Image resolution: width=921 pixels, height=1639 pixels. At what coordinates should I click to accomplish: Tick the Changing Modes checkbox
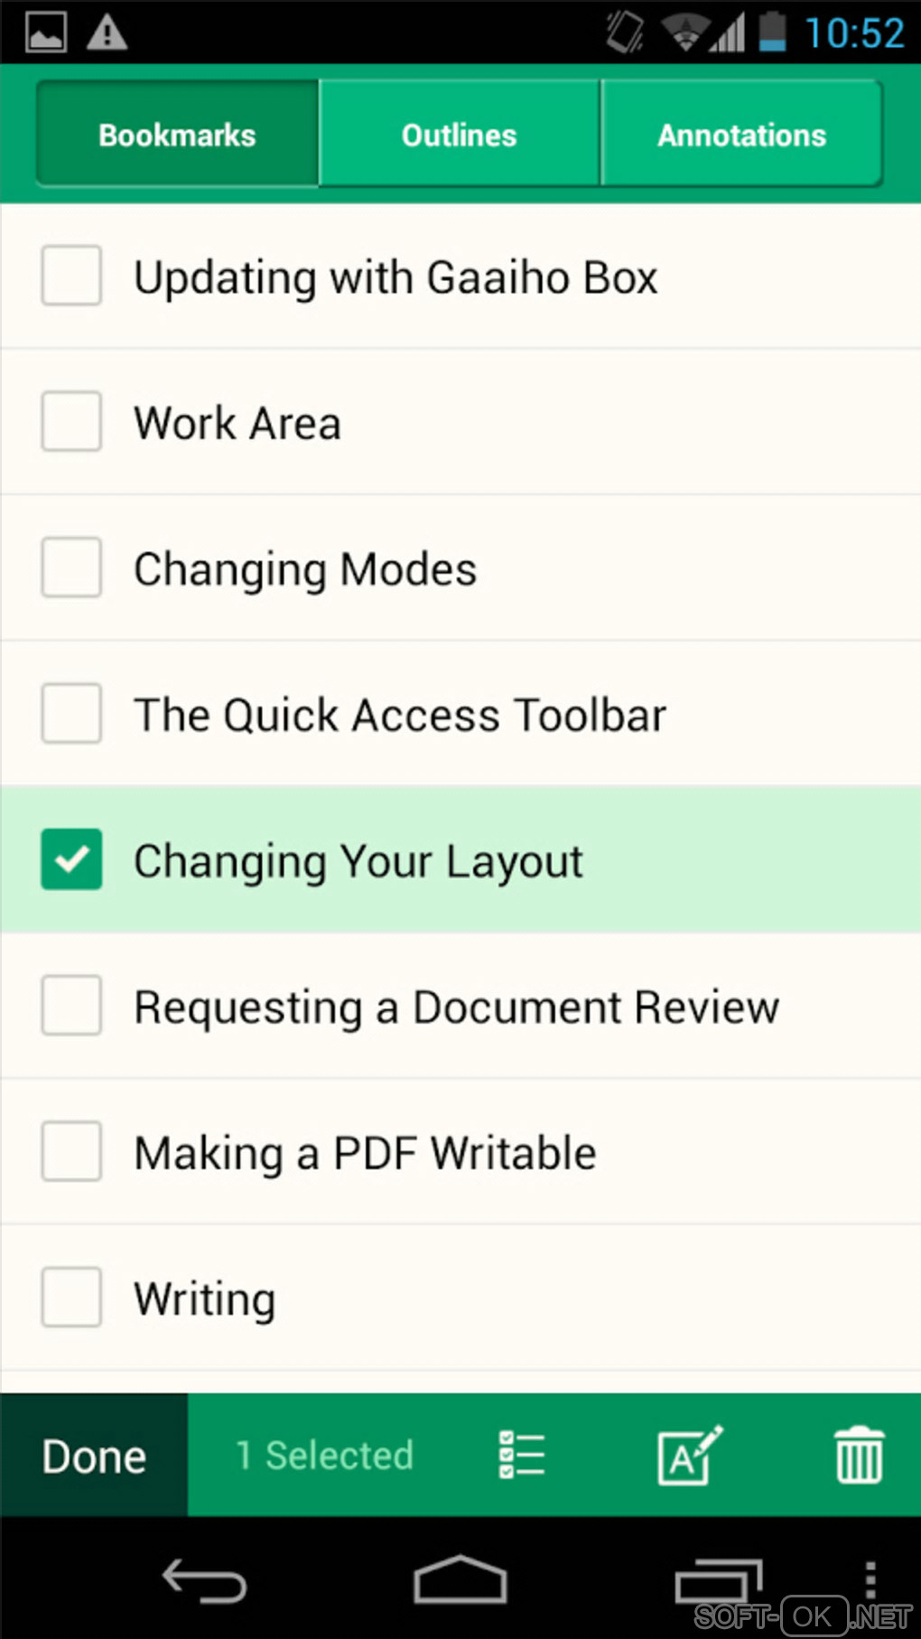click(71, 567)
